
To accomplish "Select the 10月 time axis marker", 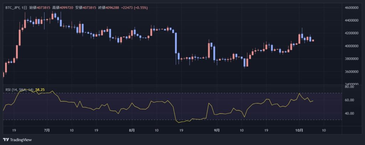I will tap(299, 130).
